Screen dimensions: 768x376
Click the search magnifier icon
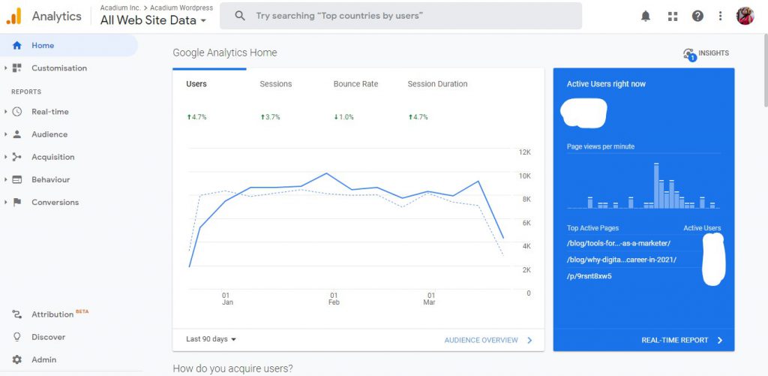pos(240,16)
